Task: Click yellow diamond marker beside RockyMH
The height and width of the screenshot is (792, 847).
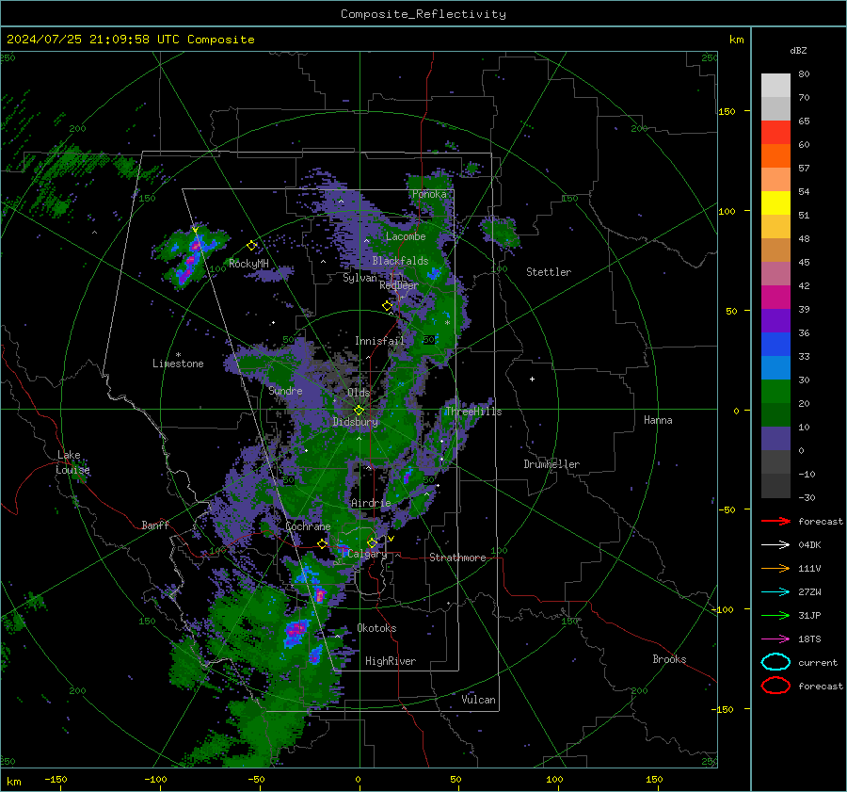Action: point(251,246)
